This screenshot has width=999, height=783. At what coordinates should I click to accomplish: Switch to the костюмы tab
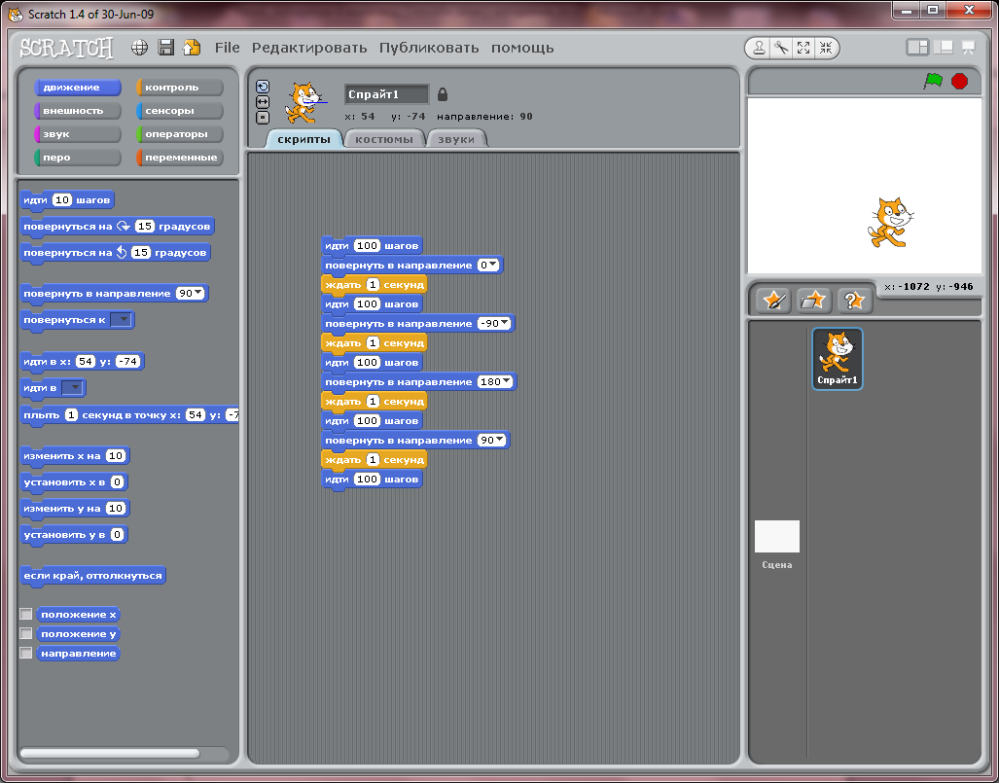[384, 139]
